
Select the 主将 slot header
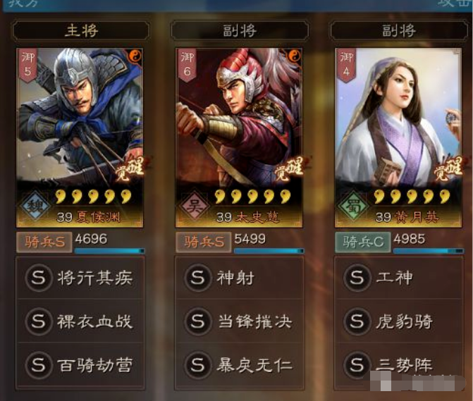click(x=81, y=30)
